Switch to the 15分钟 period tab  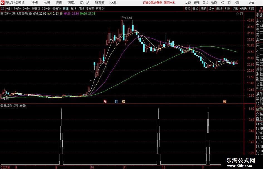pyautogui.click(x=36, y=9)
